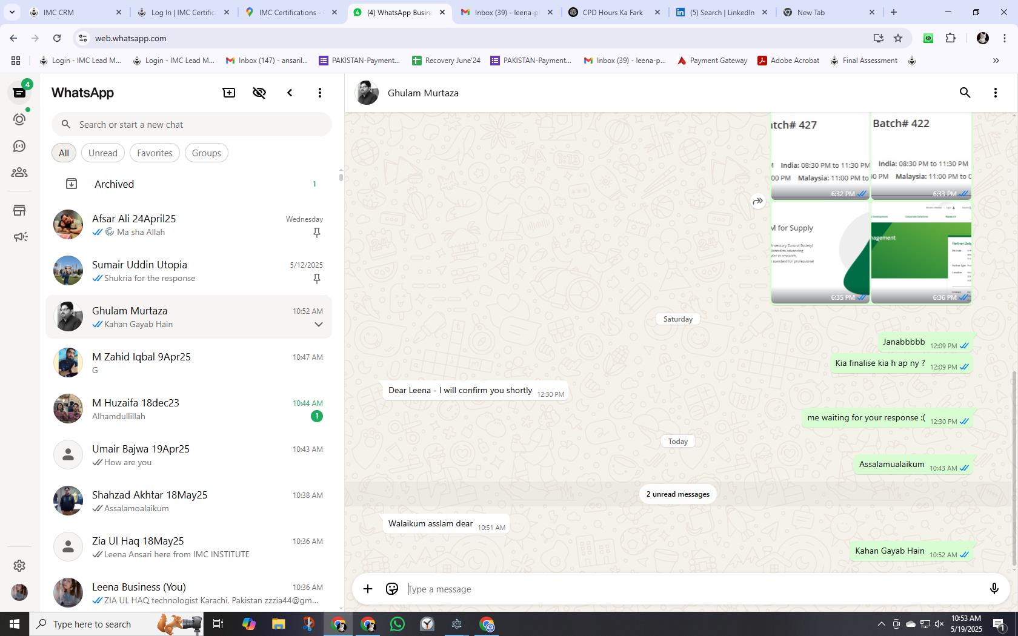1018x636 pixels.
Task: Open Chrome profile avatar icon
Action: click(x=983, y=38)
